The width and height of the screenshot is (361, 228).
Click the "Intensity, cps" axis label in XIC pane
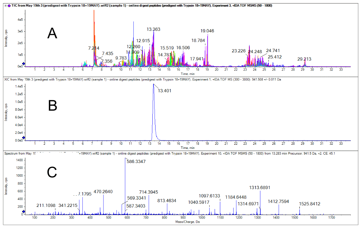coord(6,112)
